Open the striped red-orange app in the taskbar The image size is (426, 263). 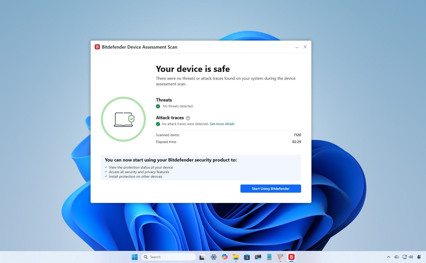(x=280, y=257)
